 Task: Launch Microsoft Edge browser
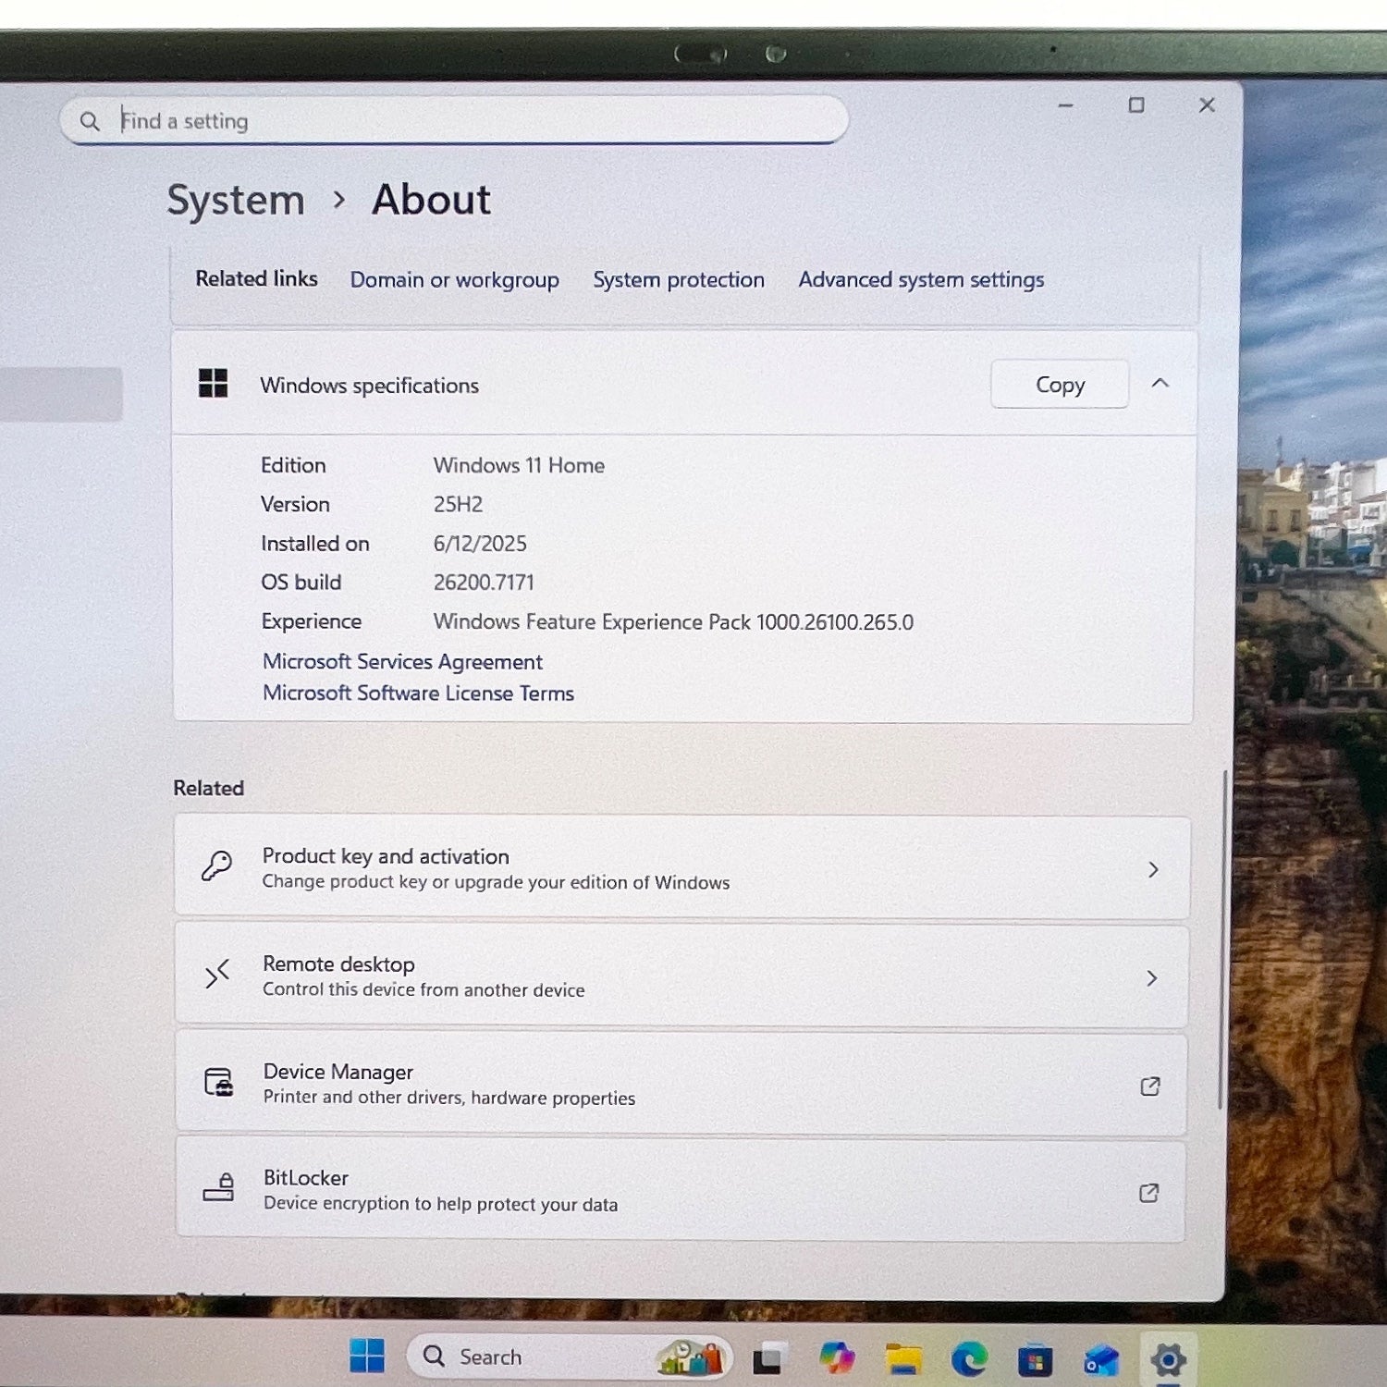tap(969, 1359)
